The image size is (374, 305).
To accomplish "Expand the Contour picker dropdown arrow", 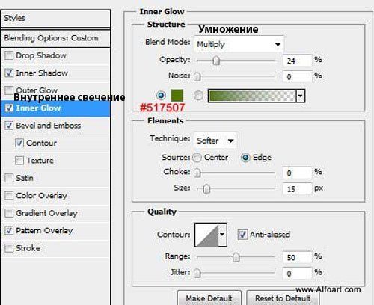I will 222,235.
